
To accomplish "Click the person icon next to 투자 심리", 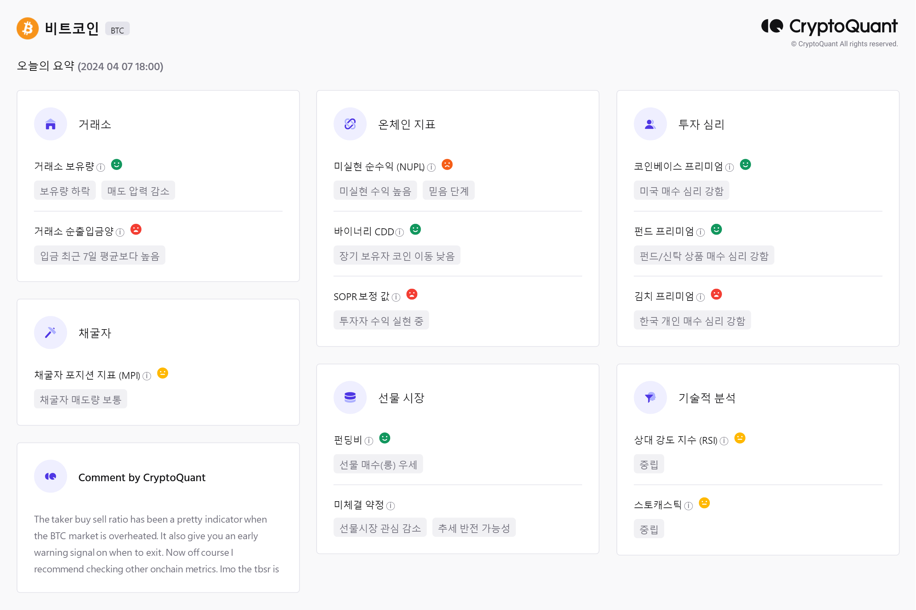I will tap(650, 124).
